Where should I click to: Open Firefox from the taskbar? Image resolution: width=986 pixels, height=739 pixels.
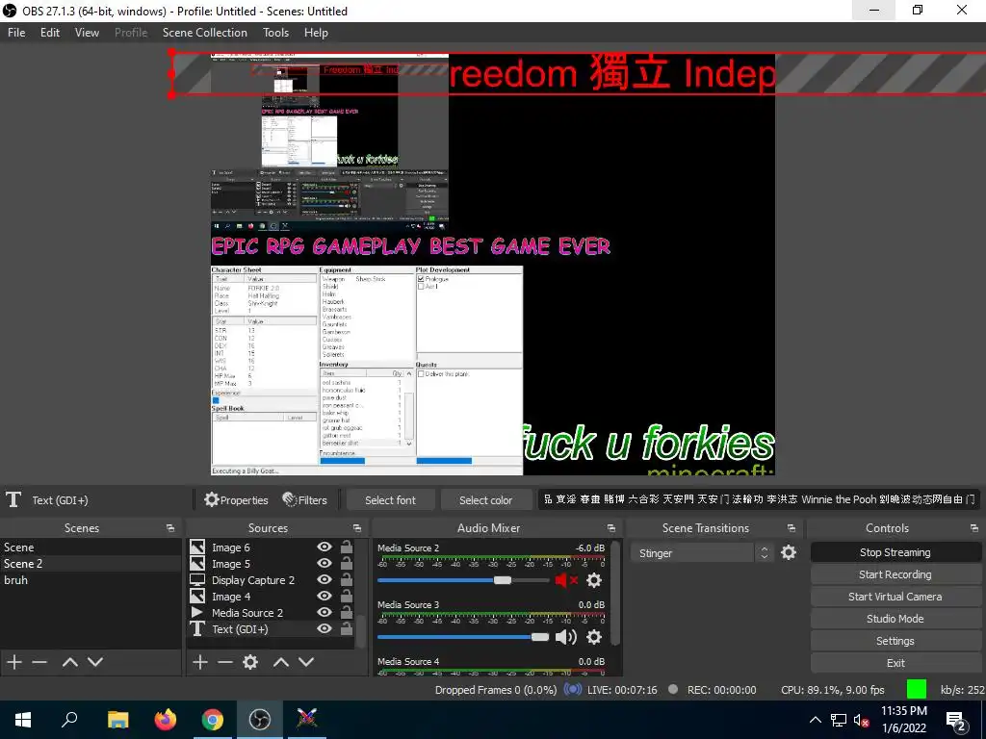point(166,720)
